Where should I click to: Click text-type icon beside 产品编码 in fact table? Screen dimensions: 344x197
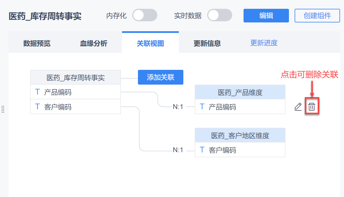coord(37,92)
